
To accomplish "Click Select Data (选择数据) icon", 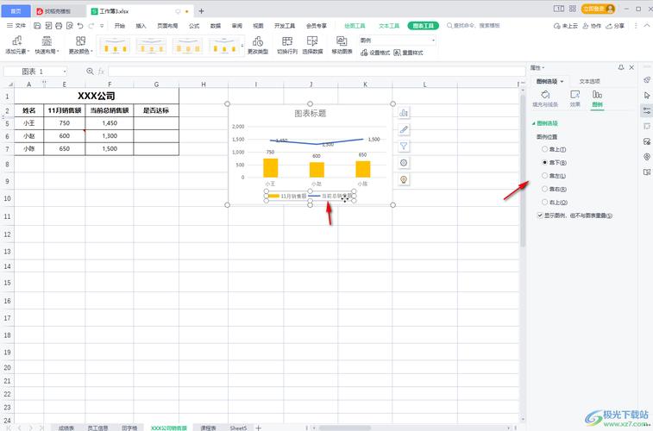I will 312,45.
